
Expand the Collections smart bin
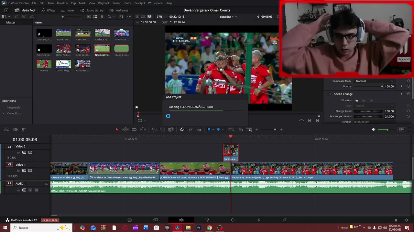[x=3, y=113]
